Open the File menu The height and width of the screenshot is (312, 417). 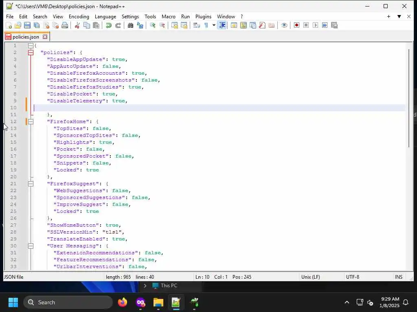pyautogui.click(x=10, y=16)
